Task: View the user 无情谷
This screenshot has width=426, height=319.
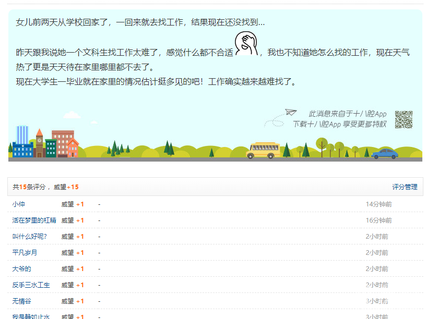Action: point(22,301)
